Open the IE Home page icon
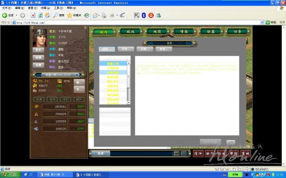The image size is (286, 178). [48, 15]
